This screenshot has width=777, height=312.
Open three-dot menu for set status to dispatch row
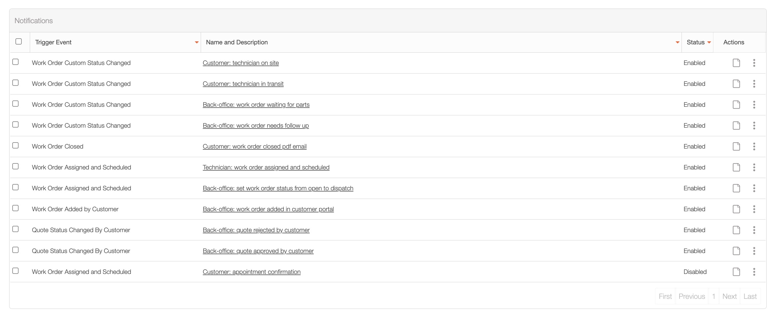click(x=754, y=188)
